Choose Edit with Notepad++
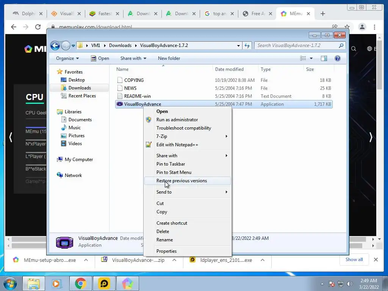 tap(188, 145)
